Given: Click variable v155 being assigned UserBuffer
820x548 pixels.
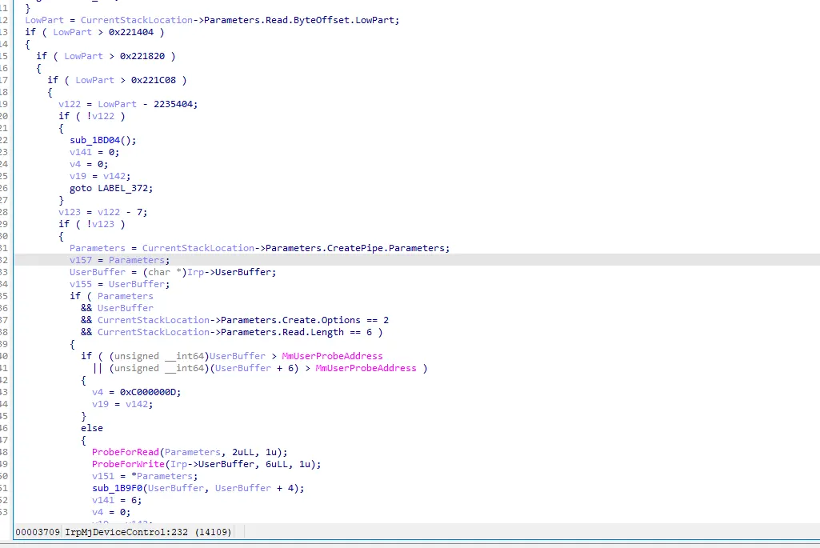Looking at the screenshot, I should pos(81,284).
